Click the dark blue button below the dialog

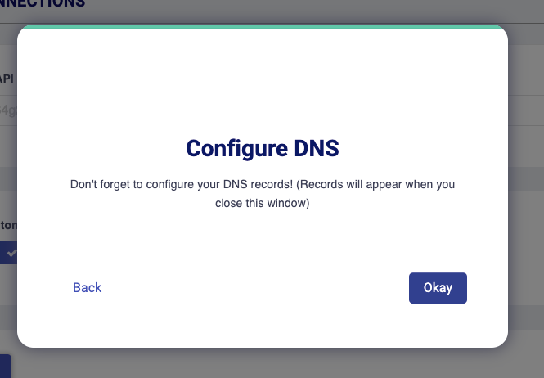[x=6, y=367]
